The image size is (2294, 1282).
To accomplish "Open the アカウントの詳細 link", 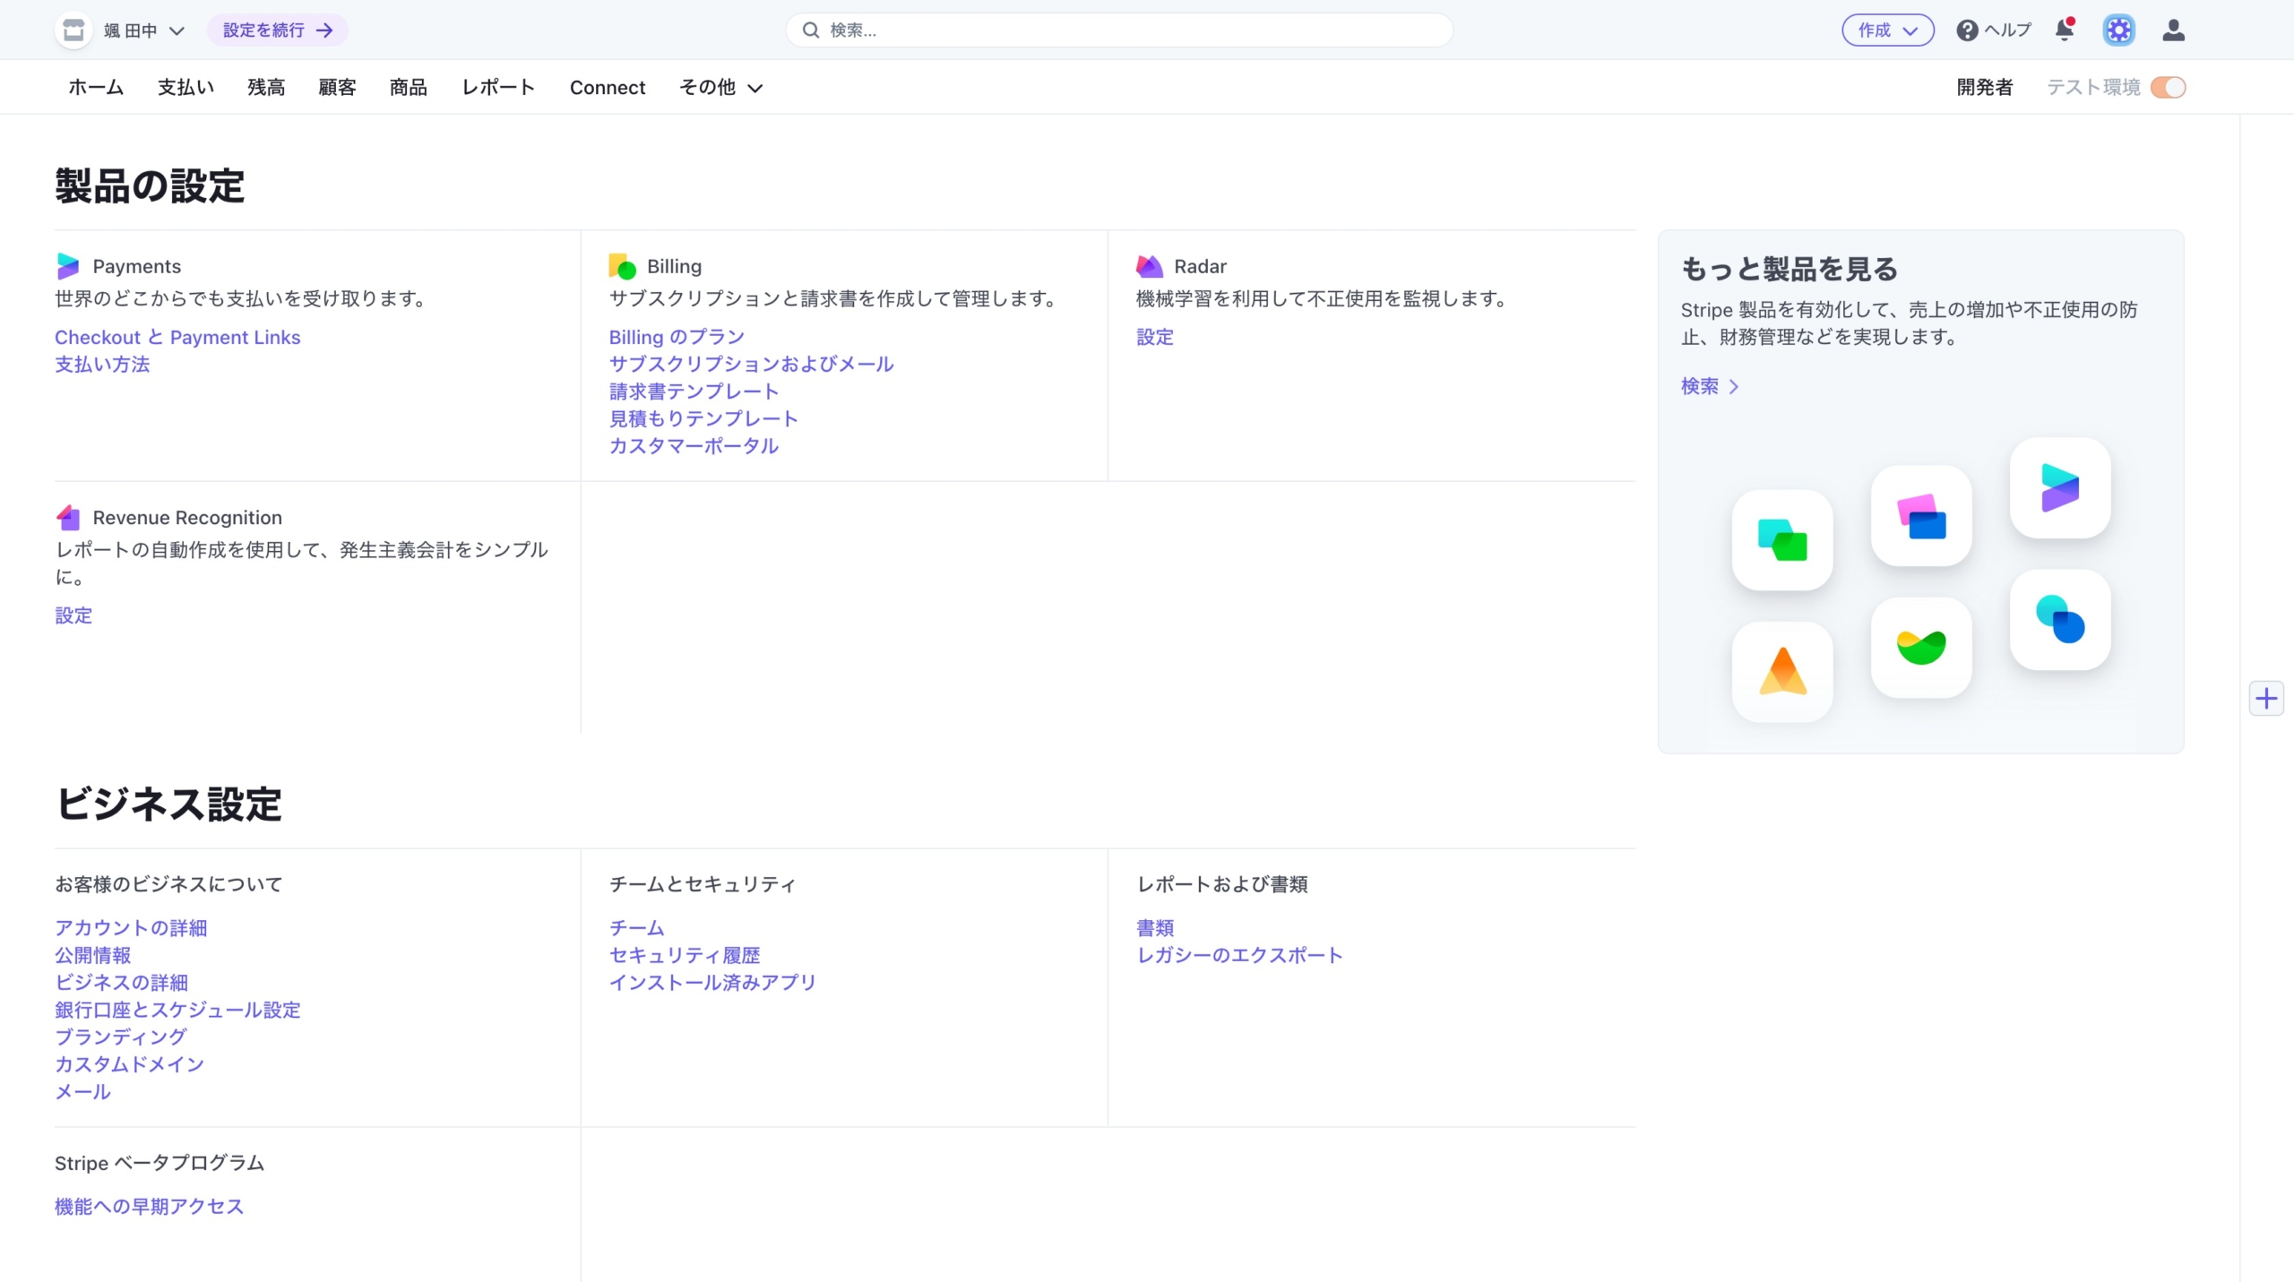I will pos(131,928).
